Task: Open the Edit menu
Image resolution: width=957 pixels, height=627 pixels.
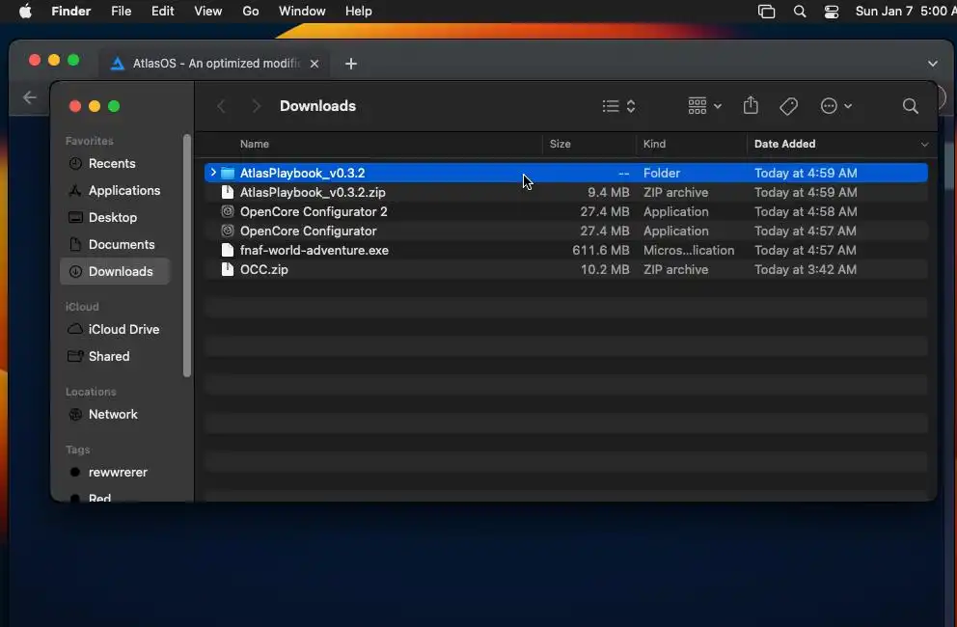Action: (162, 11)
